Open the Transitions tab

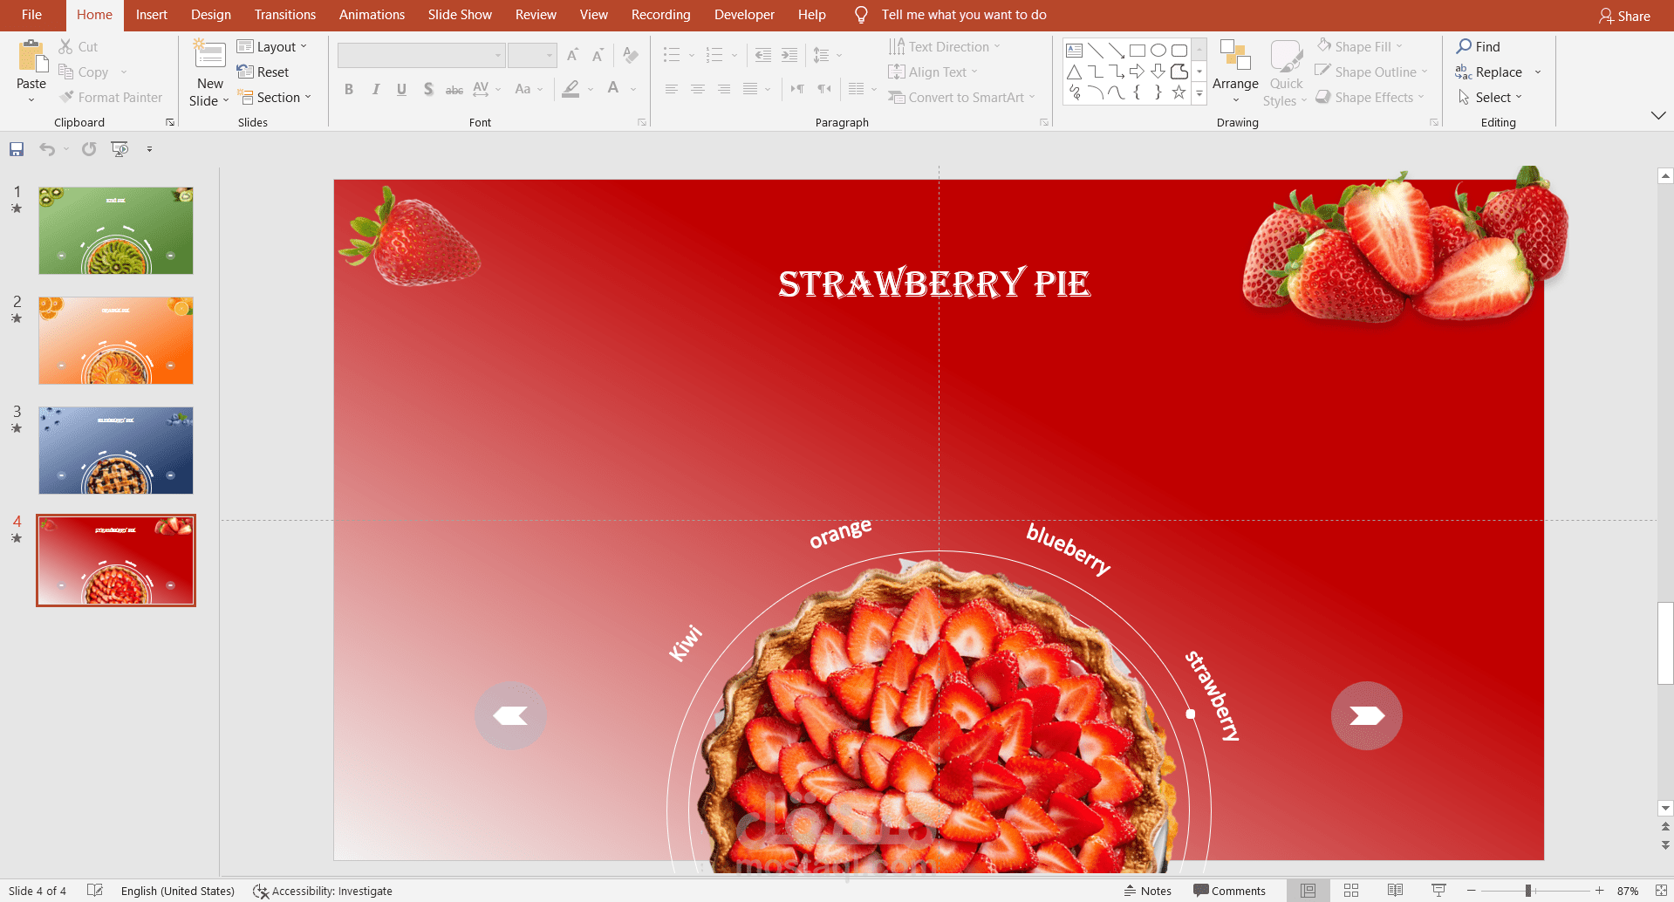[x=285, y=15]
